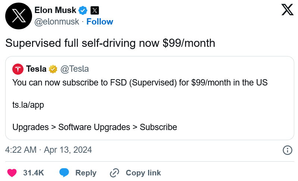Open the @elonmusk handle link

coord(57,22)
